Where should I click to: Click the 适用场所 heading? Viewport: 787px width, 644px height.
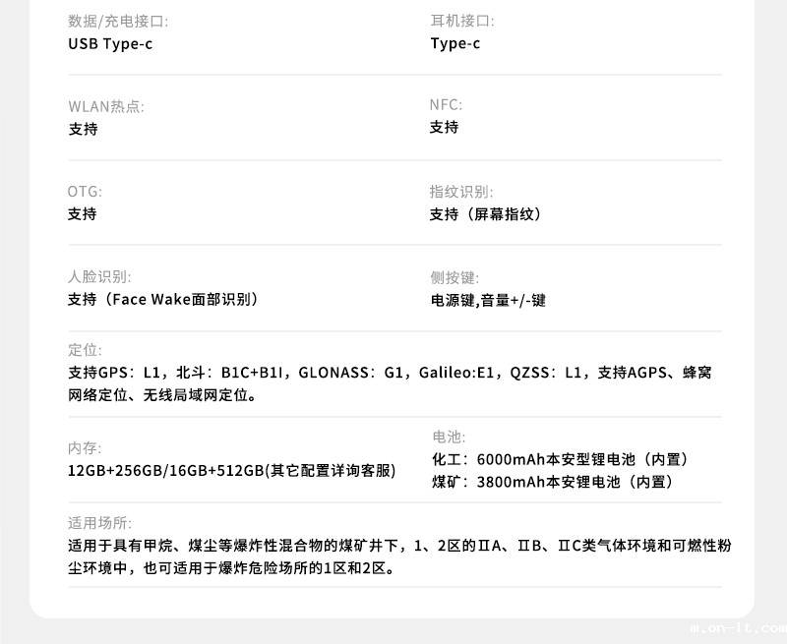[99, 523]
